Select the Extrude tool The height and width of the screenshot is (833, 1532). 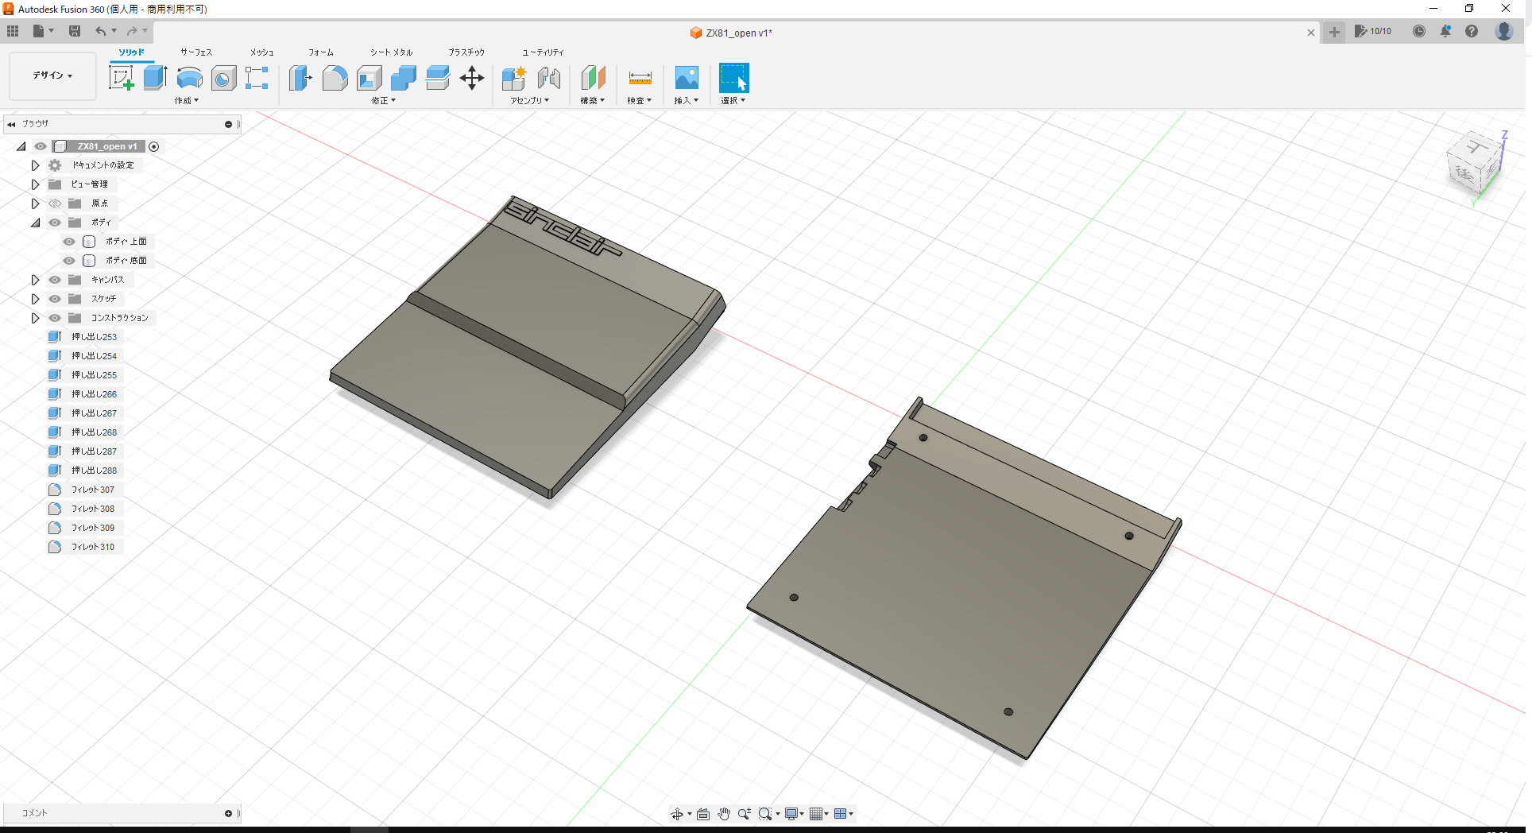(154, 78)
